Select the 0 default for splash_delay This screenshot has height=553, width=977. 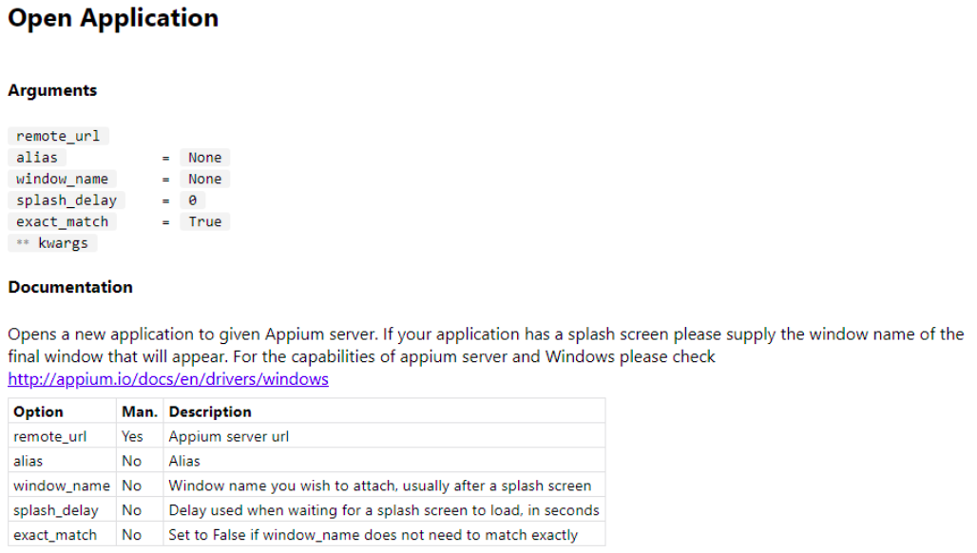point(193,200)
